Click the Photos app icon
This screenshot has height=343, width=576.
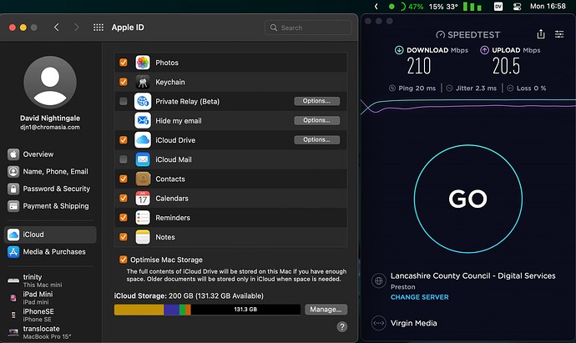[143, 63]
